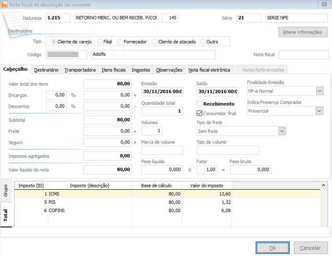
Task: Click the Imposto (descrição) column header
Action: coord(90,186)
